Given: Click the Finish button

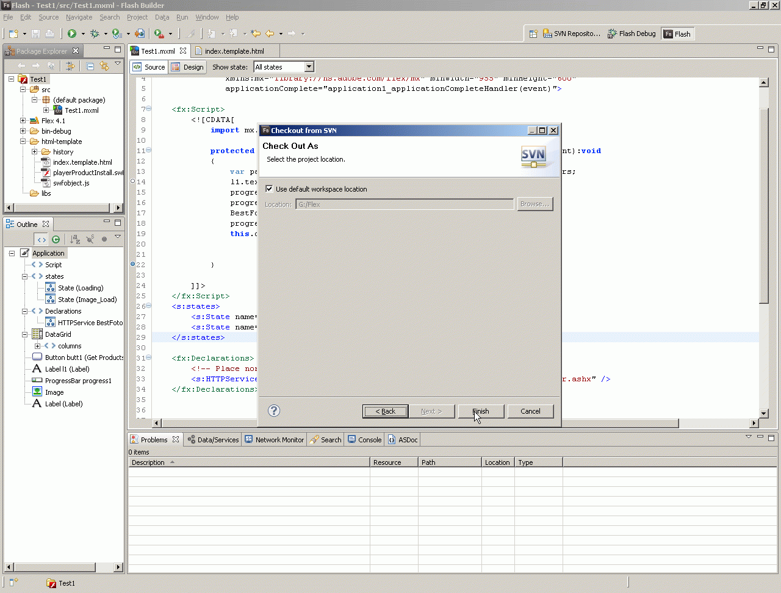Looking at the screenshot, I should pos(481,411).
